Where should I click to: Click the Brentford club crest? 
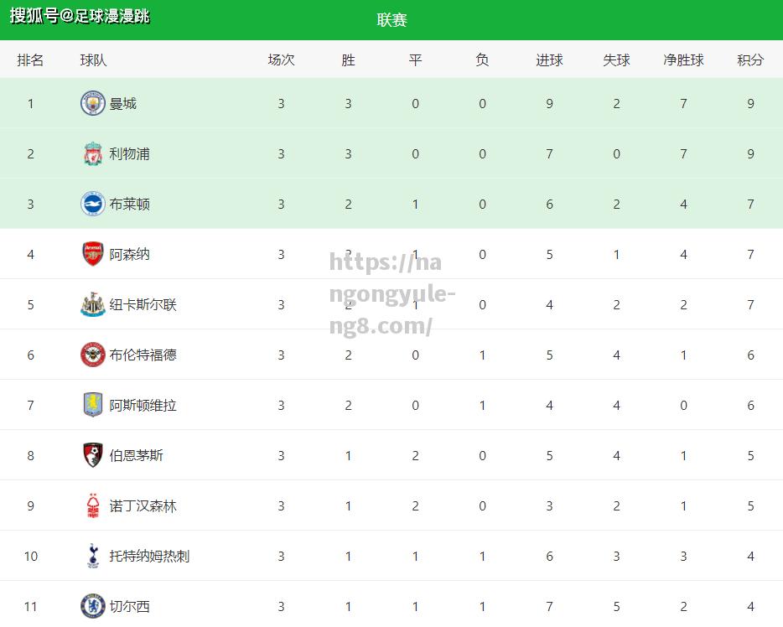93,355
